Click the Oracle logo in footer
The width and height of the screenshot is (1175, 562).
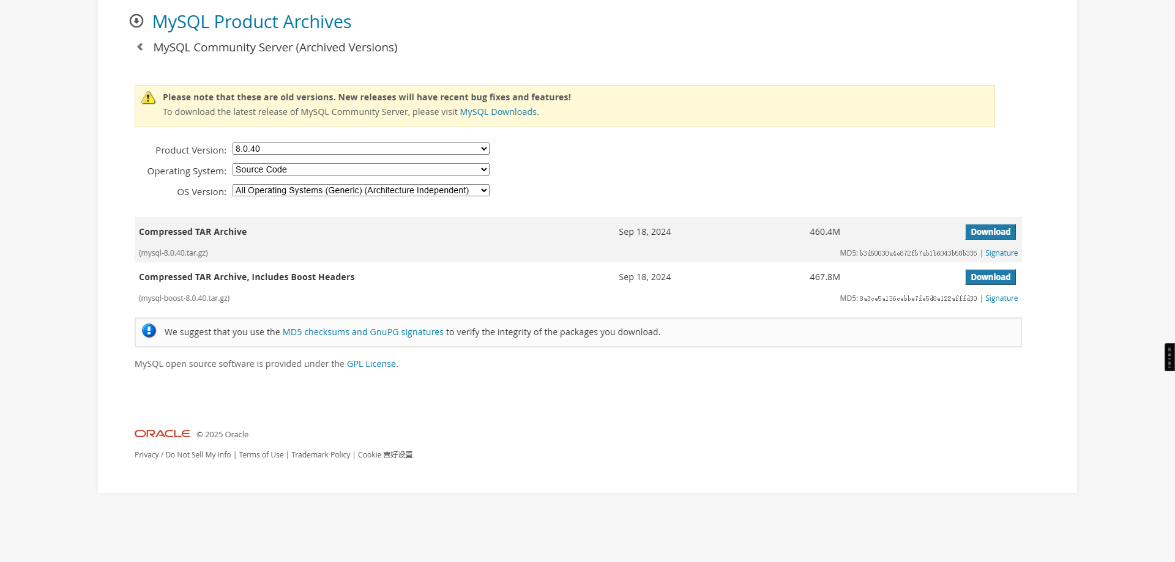click(x=162, y=434)
